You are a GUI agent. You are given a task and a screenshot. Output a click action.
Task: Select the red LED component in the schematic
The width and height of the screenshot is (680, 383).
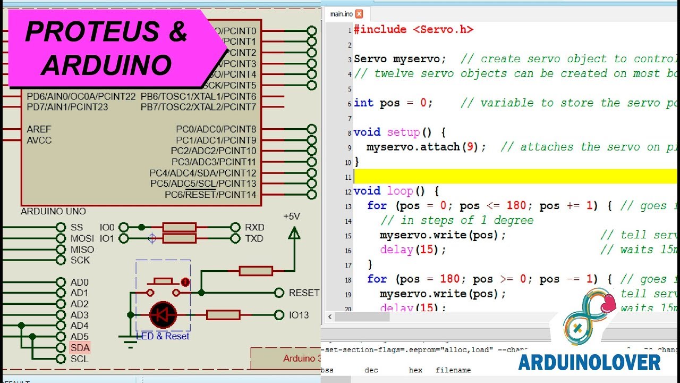point(163,315)
